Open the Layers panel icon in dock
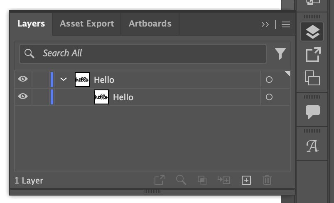This screenshot has height=203, width=334. [x=312, y=31]
